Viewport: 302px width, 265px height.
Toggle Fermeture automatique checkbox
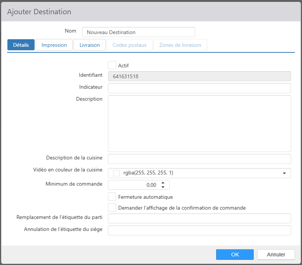(x=112, y=197)
